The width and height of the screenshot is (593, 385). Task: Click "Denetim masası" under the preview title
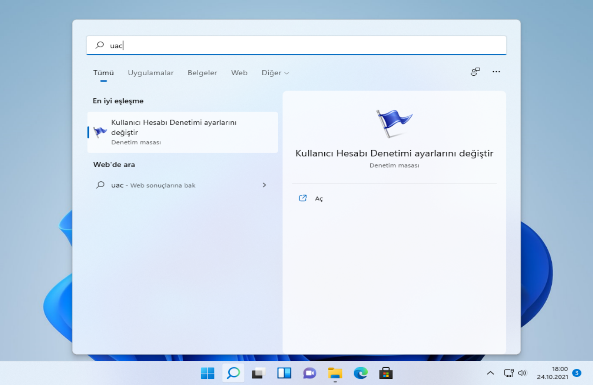pyautogui.click(x=394, y=165)
